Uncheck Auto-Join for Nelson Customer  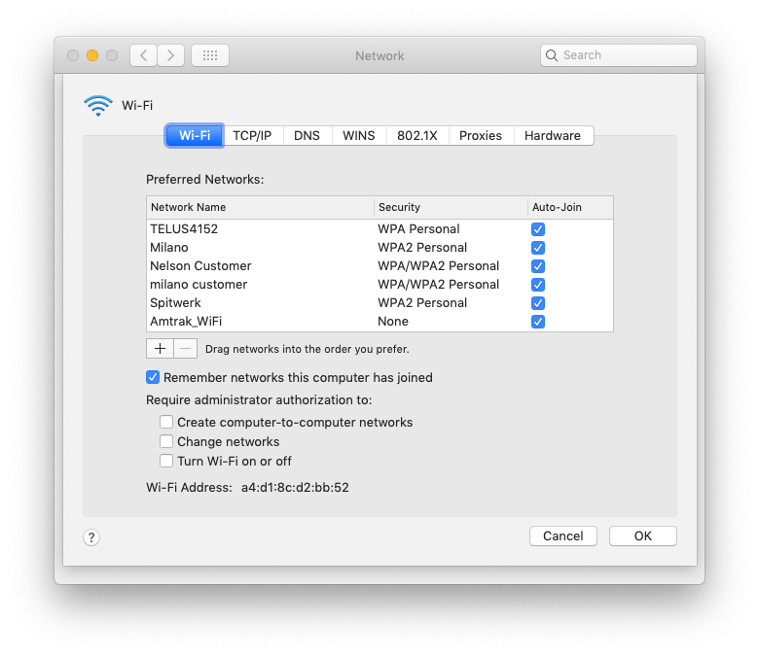(x=538, y=266)
